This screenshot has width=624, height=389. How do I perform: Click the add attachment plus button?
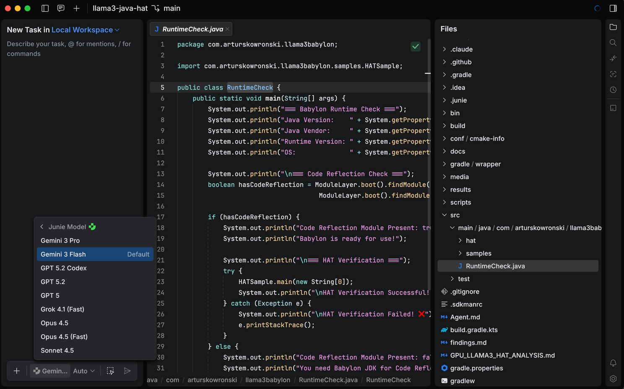point(17,371)
